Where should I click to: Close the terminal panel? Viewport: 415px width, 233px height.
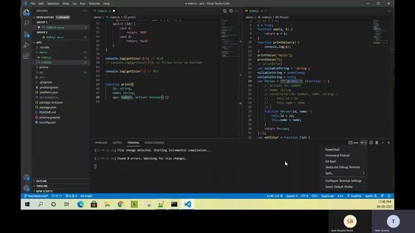[x=389, y=142]
